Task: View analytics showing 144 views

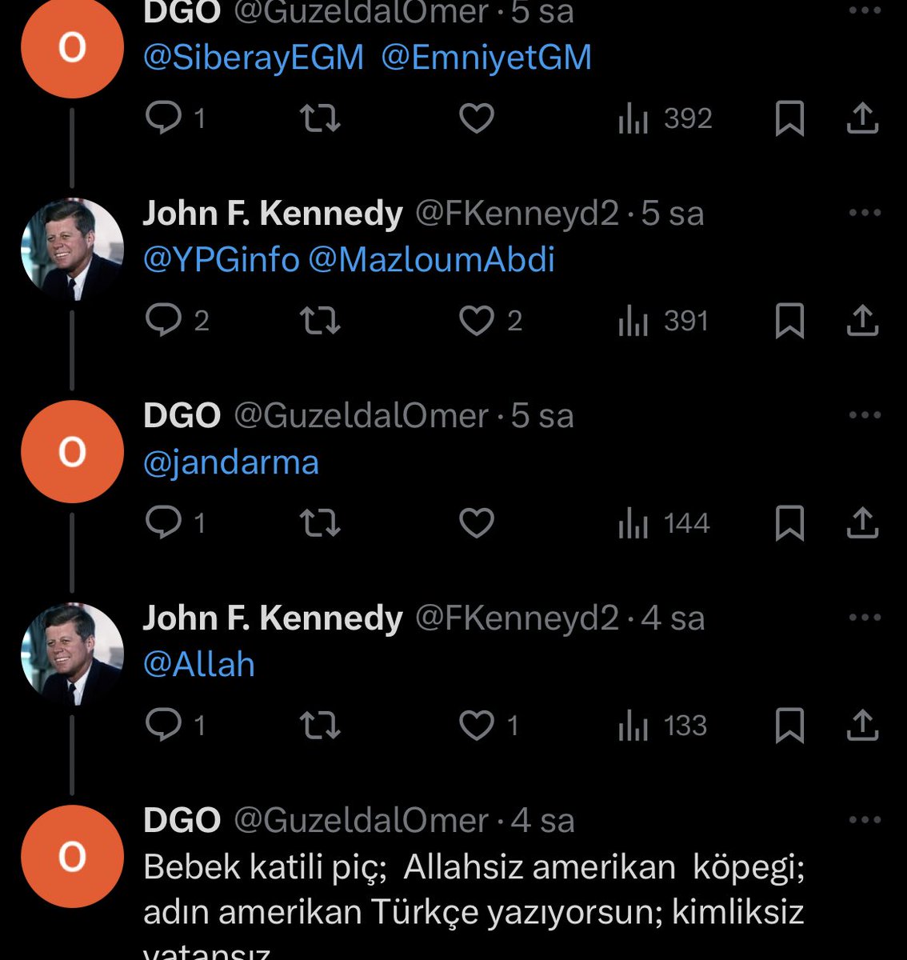Action: (x=664, y=523)
